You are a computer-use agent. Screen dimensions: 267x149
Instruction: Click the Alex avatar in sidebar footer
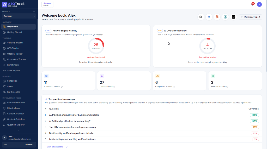click(x=4, y=138)
